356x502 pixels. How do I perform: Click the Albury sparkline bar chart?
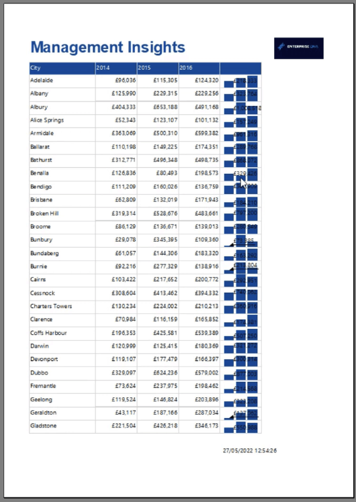(x=240, y=108)
